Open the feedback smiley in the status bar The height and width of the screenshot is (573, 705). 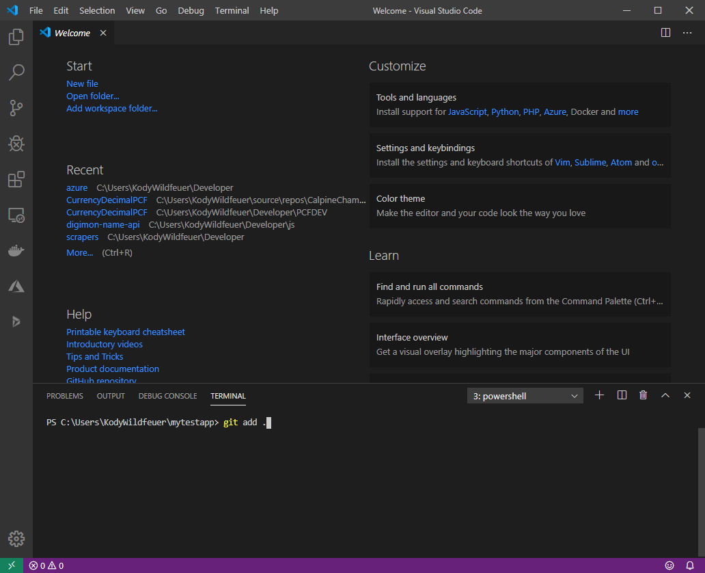click(669, 565)
